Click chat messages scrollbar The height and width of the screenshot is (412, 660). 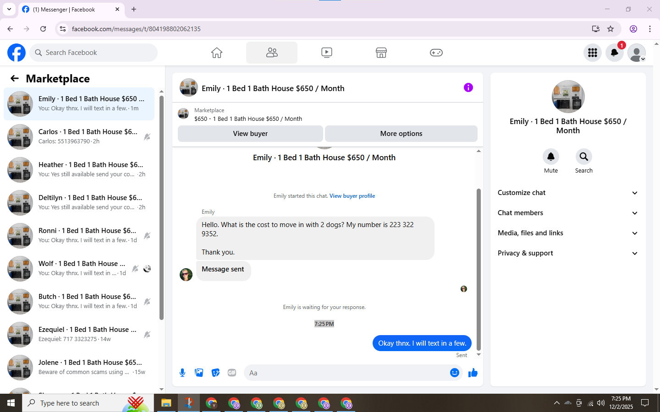(478, 269)
